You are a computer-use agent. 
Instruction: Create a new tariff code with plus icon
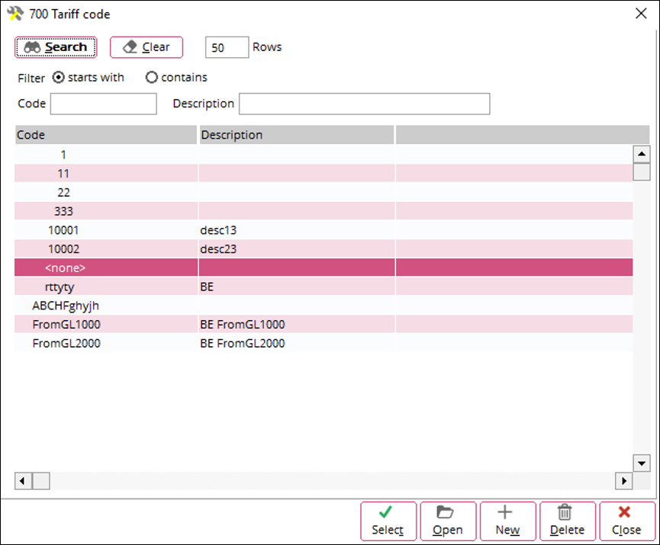point(507,521)
